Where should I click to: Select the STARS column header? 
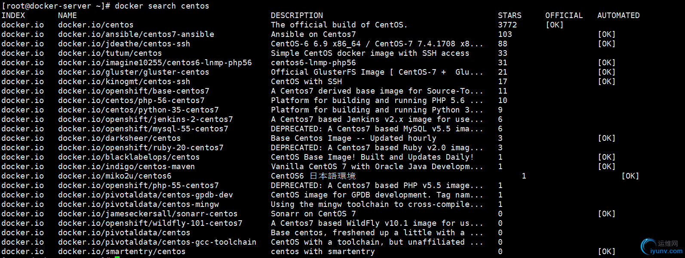click(x=510, y=15)
